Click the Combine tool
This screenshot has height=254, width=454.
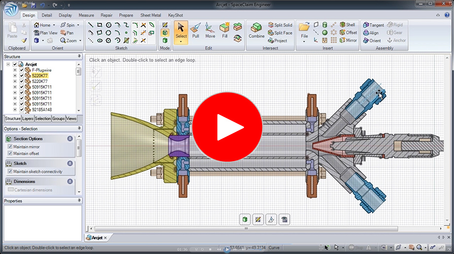pyautogui.click(x=256, y=30)
